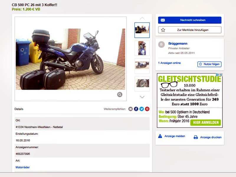Share listing on Facebook
Image resolution: width=236 pixels, height=177 pixels.
136,109
